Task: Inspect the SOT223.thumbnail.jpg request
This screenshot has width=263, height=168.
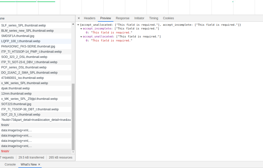Action: coord(16,104)
